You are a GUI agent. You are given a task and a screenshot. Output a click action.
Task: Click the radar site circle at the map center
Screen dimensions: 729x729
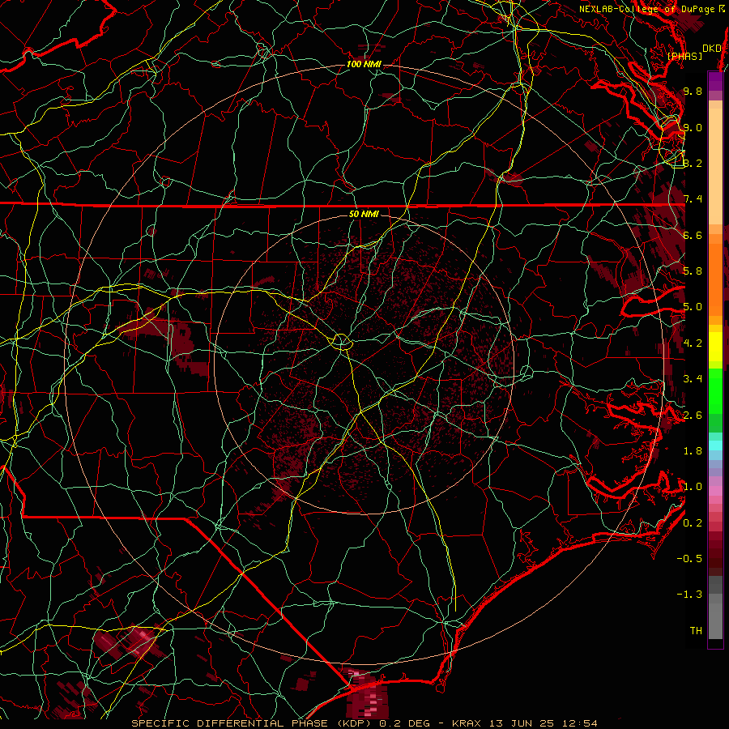coord(341,342)
